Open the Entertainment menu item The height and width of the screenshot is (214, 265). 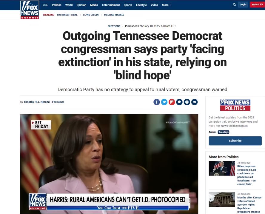click(111, 5)
